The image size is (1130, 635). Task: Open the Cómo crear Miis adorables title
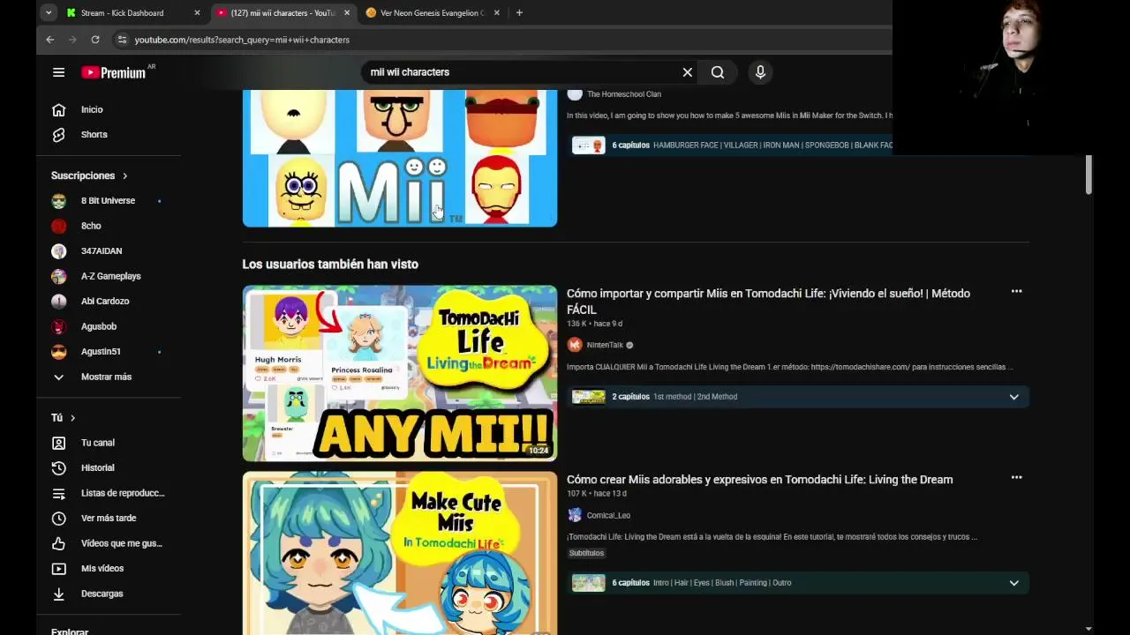[759, 480]
